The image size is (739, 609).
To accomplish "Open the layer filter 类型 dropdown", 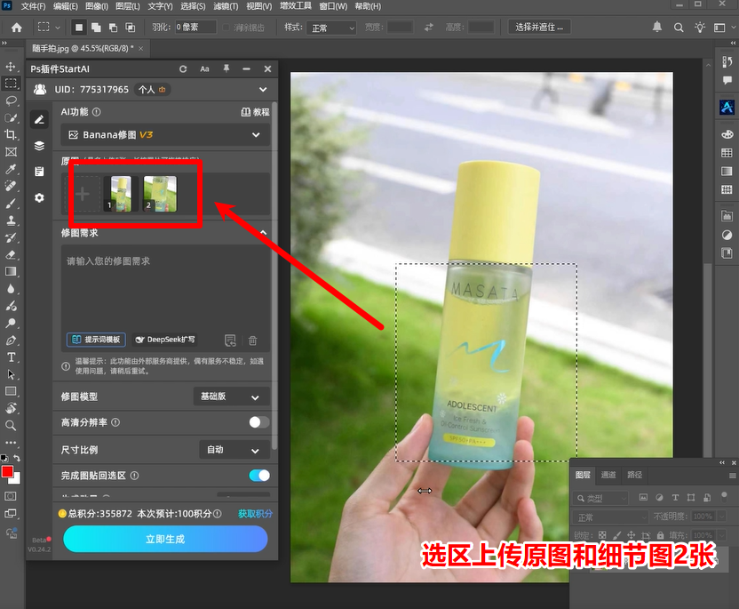I will pyautogui.click(x=601, y=498).
